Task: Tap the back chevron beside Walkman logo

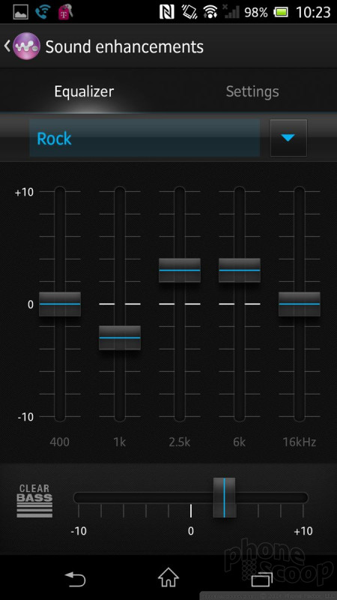Action: [x=7, y=46]
